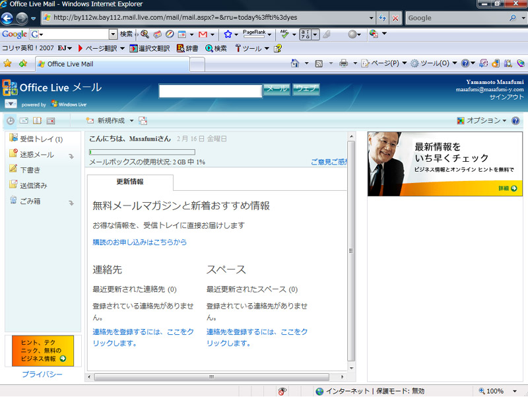This screenshot has width=528, height=397.
Task: Click the ご意見ご感想 feedback link
Action: pyautogui.click(x=329, y=162)
